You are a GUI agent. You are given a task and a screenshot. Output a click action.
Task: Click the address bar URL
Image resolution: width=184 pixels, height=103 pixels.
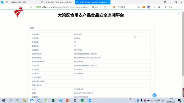66,7
